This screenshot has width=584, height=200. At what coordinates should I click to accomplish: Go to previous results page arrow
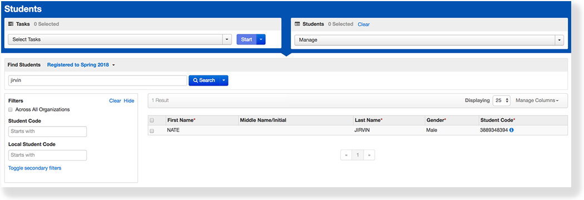coord(347,155)
